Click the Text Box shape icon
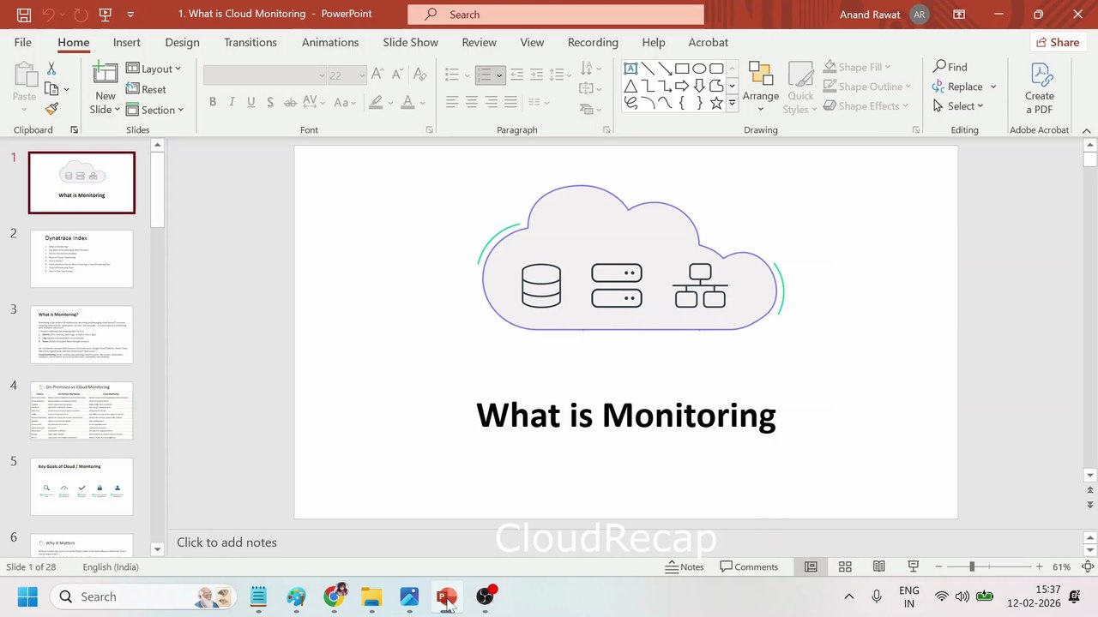The width and height of the screenshot is (1098, 617). point(630,69)
